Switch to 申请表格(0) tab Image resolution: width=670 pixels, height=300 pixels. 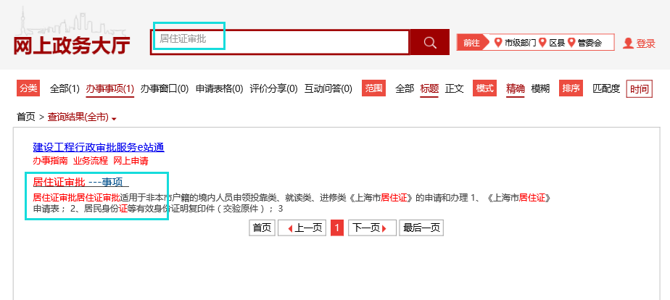point(219,88)
